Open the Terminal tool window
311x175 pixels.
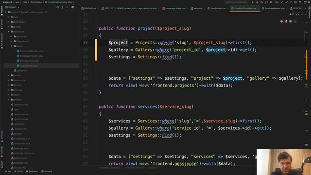[x=47, y=171]
